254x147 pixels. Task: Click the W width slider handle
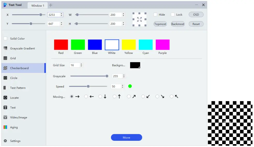point(77,15)
